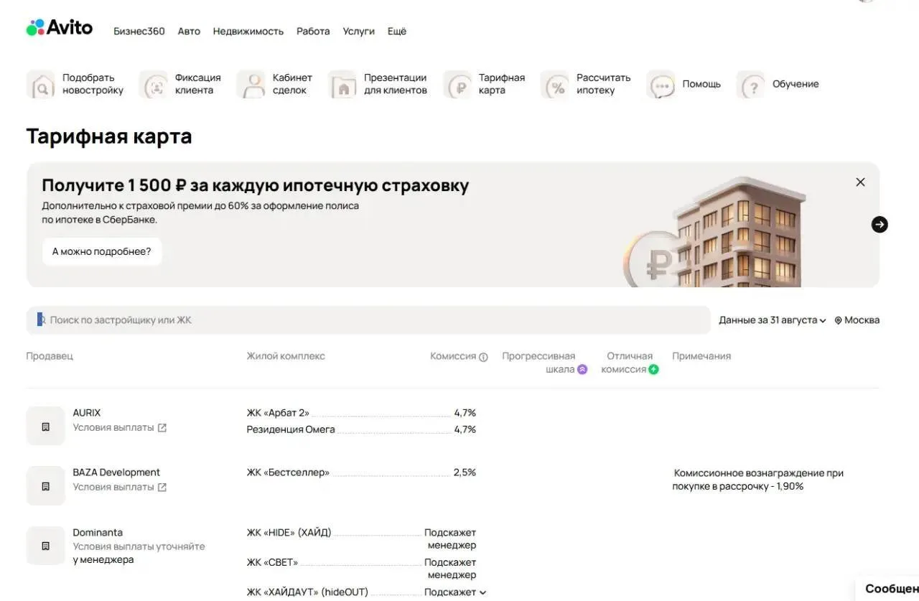The height and width of the screenshot is (601, 919).
Task: Click the info icon next to Комиссия
Action: click(x=483, y=357)
